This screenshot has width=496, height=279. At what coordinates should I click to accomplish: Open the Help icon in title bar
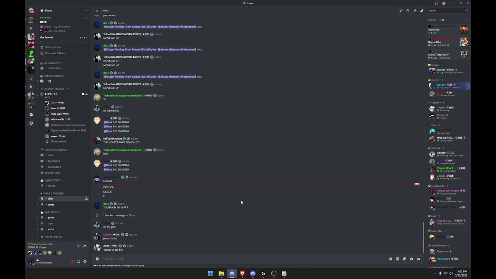pos(444,3)
